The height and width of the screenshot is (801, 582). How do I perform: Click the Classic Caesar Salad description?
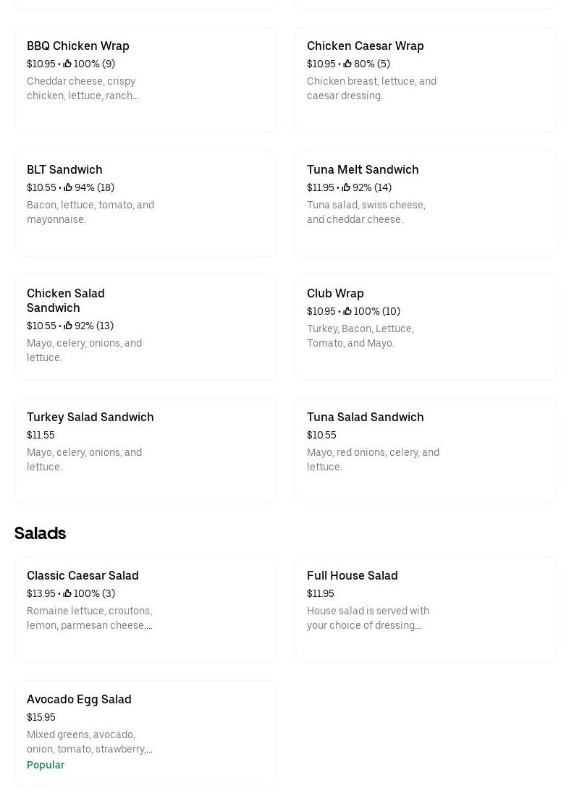(90, 618)
